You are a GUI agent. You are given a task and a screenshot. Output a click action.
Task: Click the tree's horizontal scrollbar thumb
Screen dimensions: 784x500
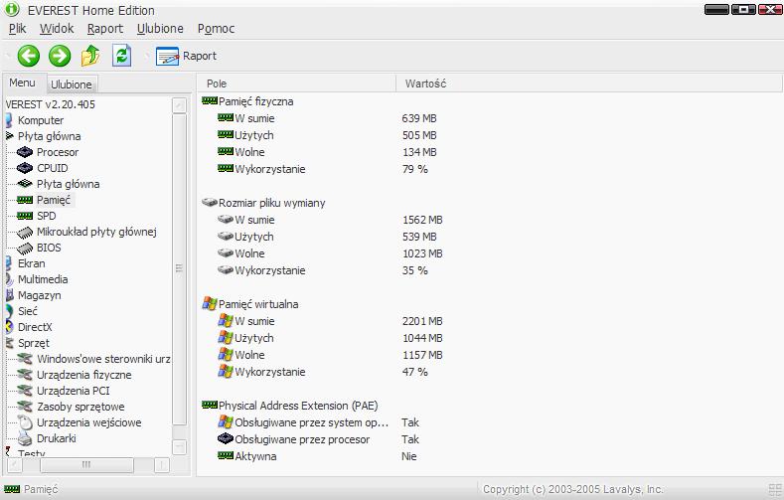[86, 465]
